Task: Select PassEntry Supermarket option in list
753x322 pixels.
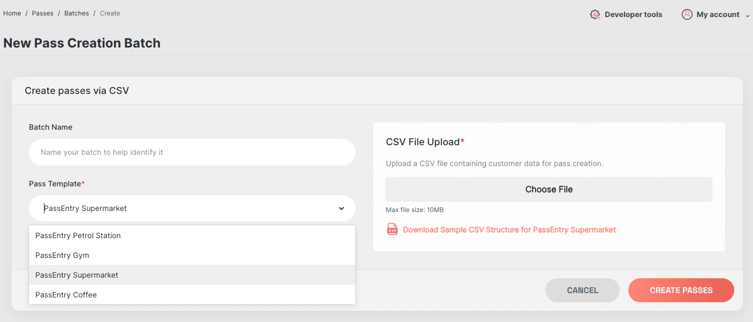Action: coord(192,275)
